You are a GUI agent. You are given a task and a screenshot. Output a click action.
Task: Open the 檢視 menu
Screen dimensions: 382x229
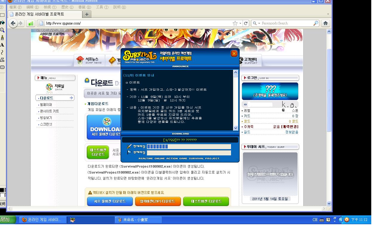[50, 7]
